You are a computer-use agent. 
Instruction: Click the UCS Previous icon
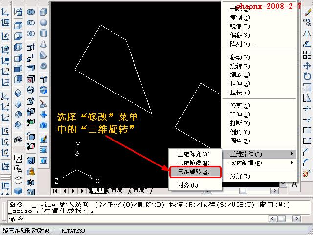pos(5,37)
